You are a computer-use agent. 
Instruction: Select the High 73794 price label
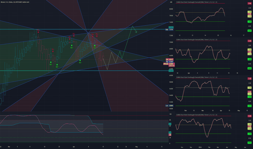[169, 30]
